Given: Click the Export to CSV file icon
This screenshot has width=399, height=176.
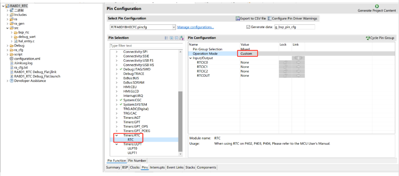Looking at the screenshot, I should pos(238,19).
